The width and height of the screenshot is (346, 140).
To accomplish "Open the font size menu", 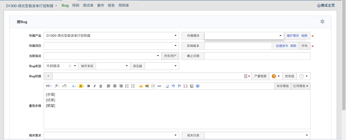I will coord(65,86).
